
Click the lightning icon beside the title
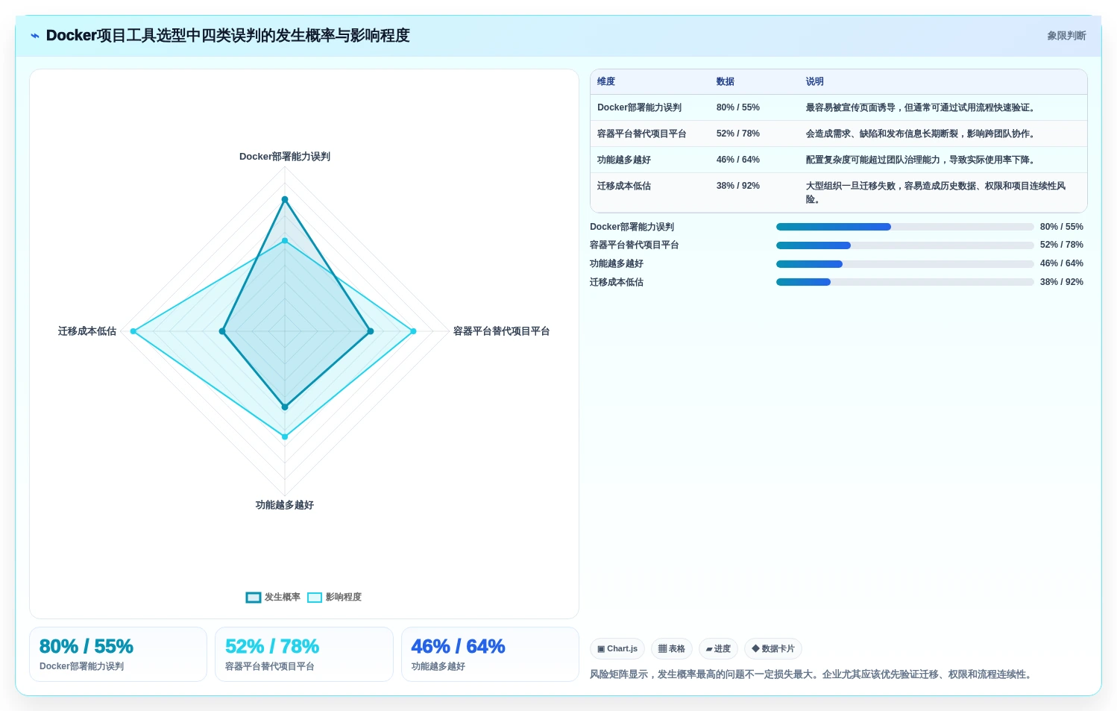point(35,36)
